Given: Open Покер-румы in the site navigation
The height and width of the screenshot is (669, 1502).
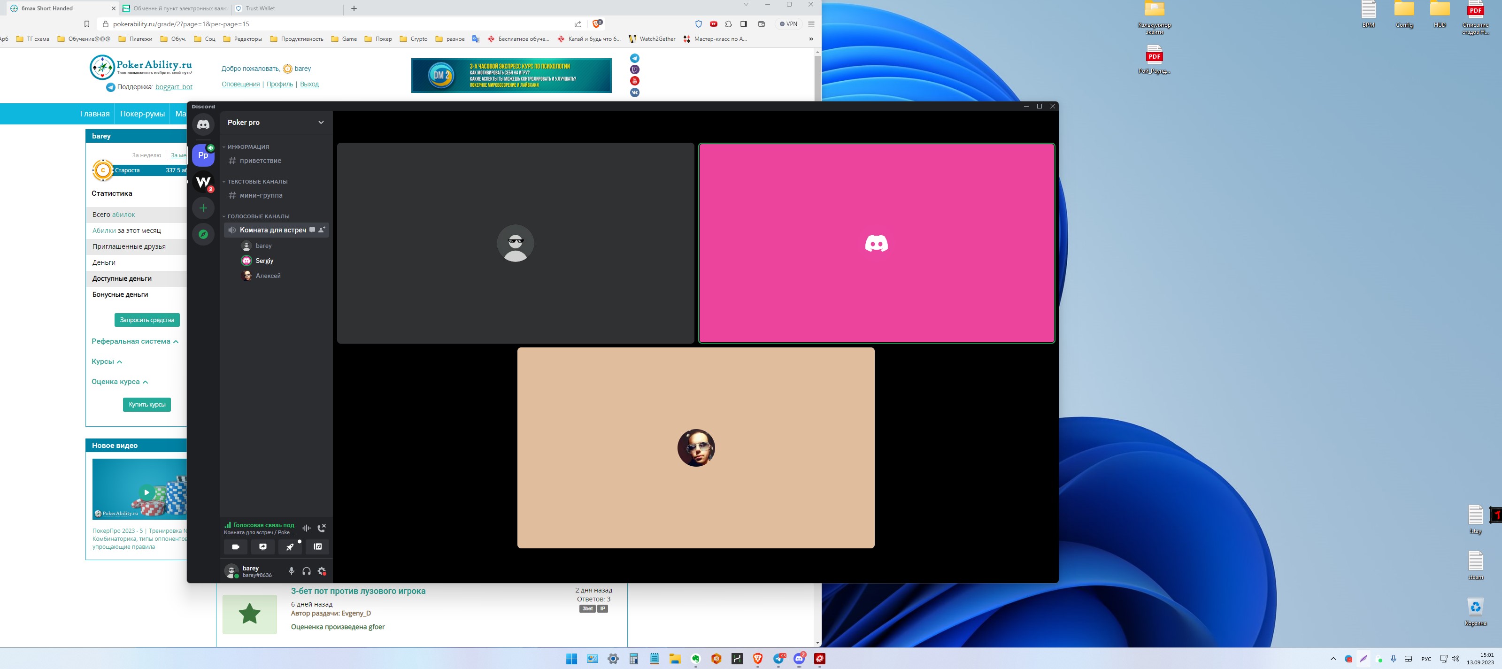Looking at the screenshot, I should 142,114.
